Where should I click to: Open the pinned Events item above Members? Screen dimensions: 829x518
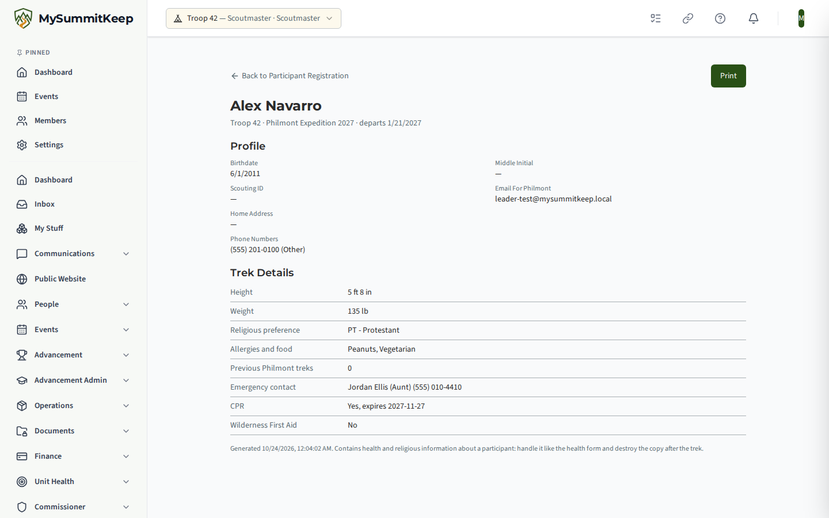point(74,96)
